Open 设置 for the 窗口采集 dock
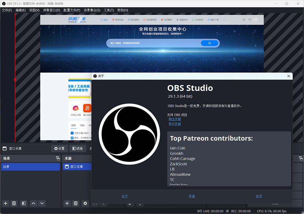Screen dimensions: 304x214 click(59, 148)
